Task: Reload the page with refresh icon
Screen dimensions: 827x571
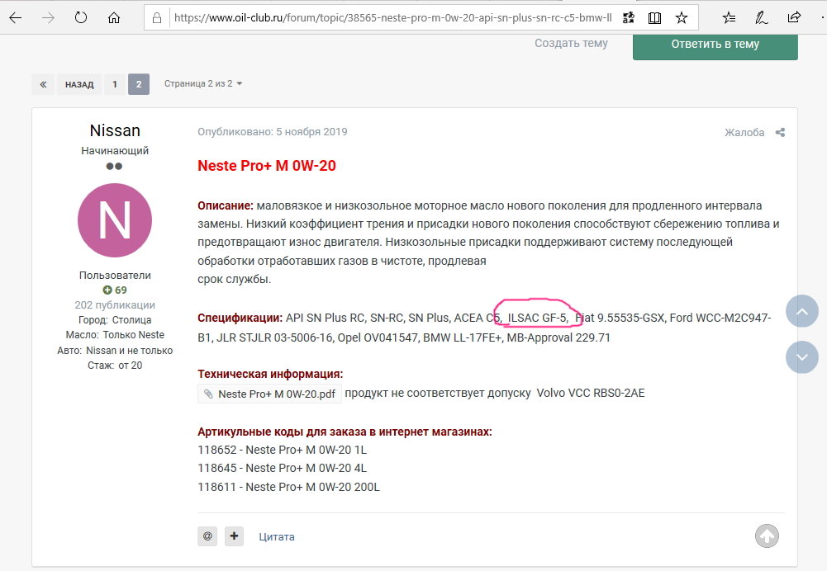Action: 81,18
